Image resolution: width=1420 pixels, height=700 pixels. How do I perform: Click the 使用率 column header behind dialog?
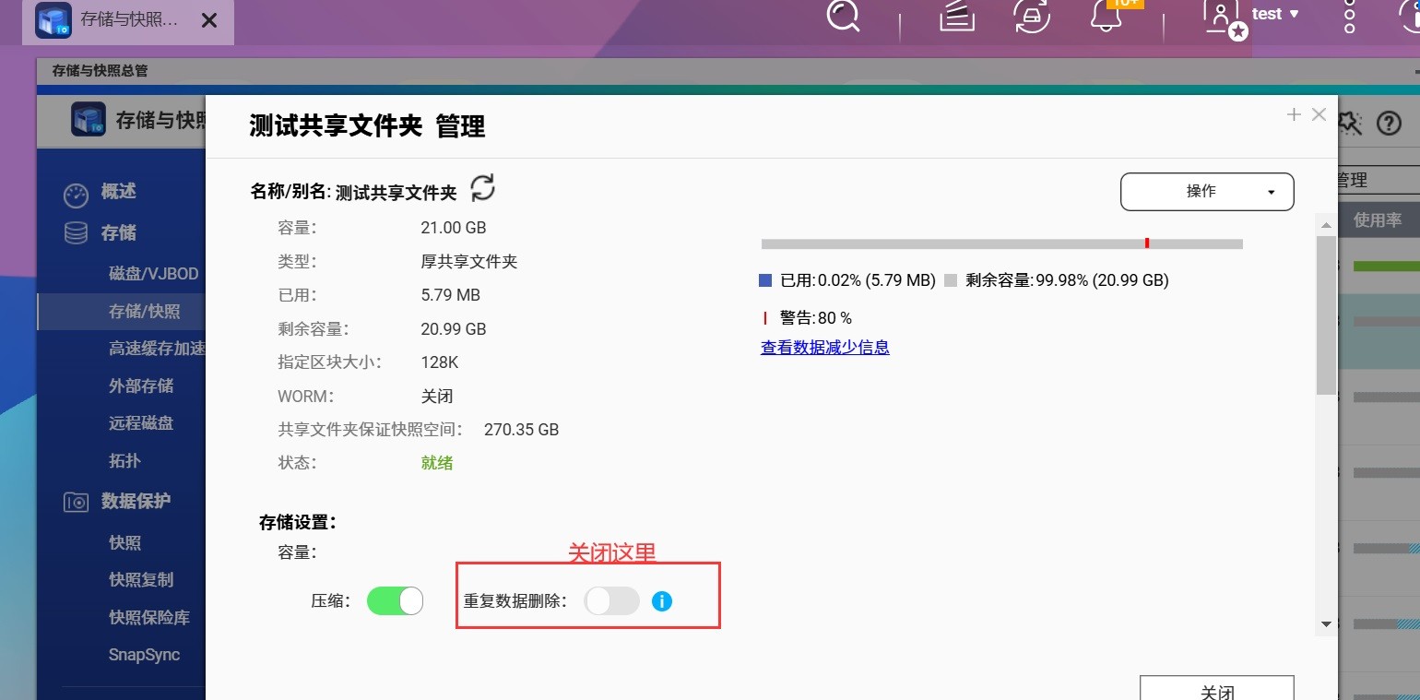(x=1378, y=219)
